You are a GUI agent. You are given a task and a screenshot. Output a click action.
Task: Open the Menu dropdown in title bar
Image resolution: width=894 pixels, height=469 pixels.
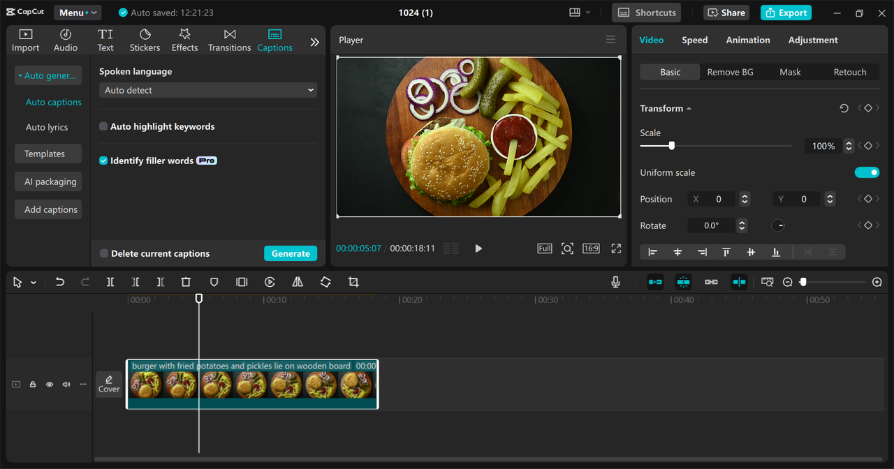77,13
